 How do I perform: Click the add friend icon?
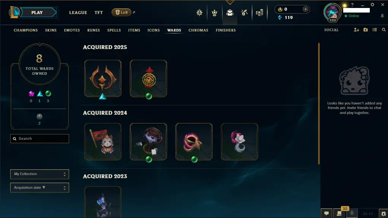(x=356, y=30)
